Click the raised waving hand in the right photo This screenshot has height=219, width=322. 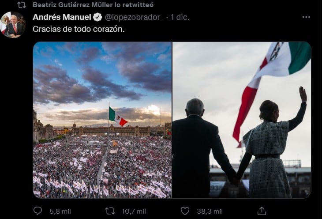pyautogui.click(x=303, y=94)
